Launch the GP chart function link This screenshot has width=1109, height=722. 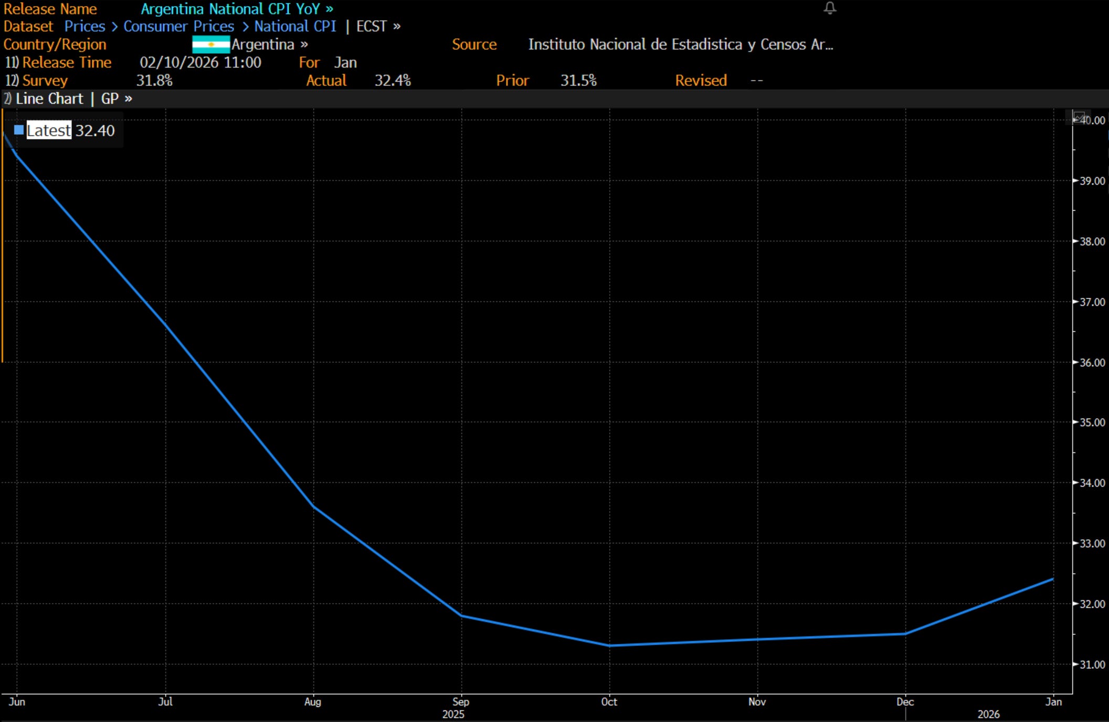tap(117, 99)
